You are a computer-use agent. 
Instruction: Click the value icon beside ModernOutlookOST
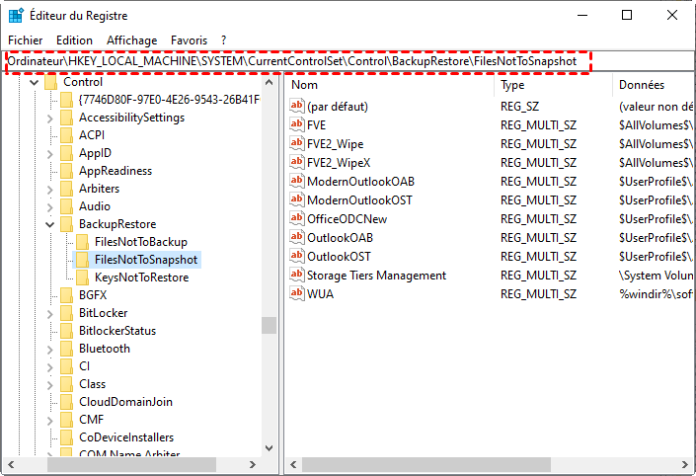pyautogui.click(x=297, y=199)
